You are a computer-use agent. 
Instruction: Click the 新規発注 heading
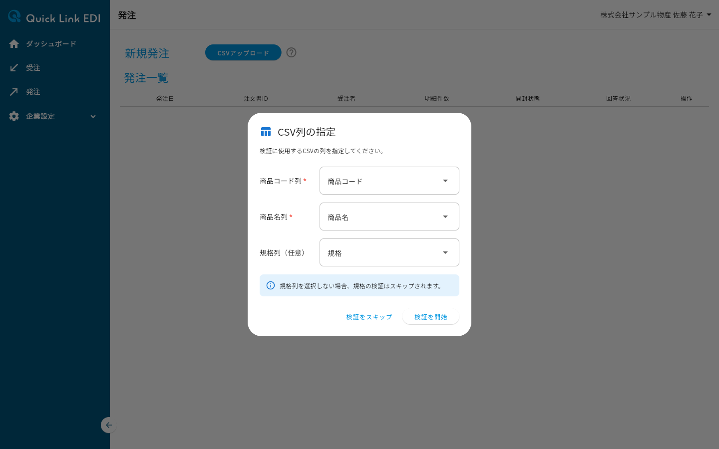click(x=147, y=53)
